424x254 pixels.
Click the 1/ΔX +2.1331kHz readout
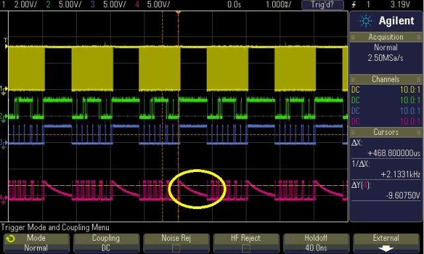pyautogui.click(x=386, y=169)
